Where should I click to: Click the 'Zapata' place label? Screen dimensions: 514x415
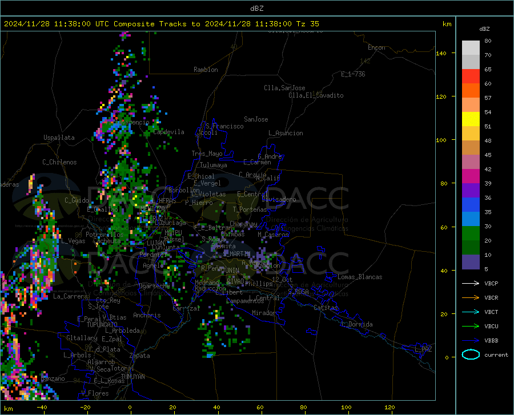point(140,356)
